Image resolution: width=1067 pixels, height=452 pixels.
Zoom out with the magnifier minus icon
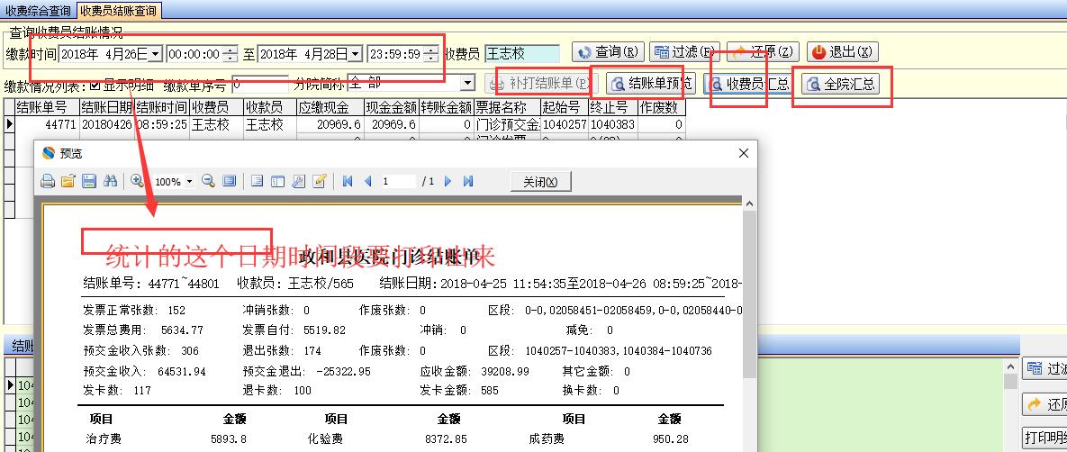click(209, 181)
